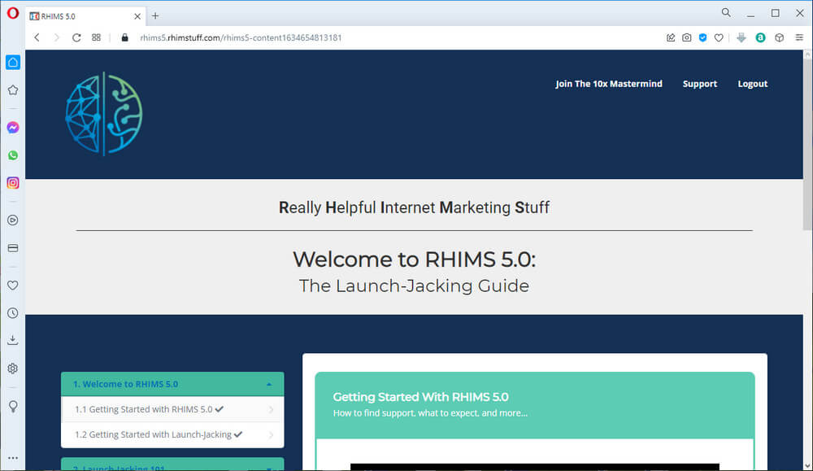Click the RHIMS brain logo
Viewport: 813px width, 471px height.
104,114
